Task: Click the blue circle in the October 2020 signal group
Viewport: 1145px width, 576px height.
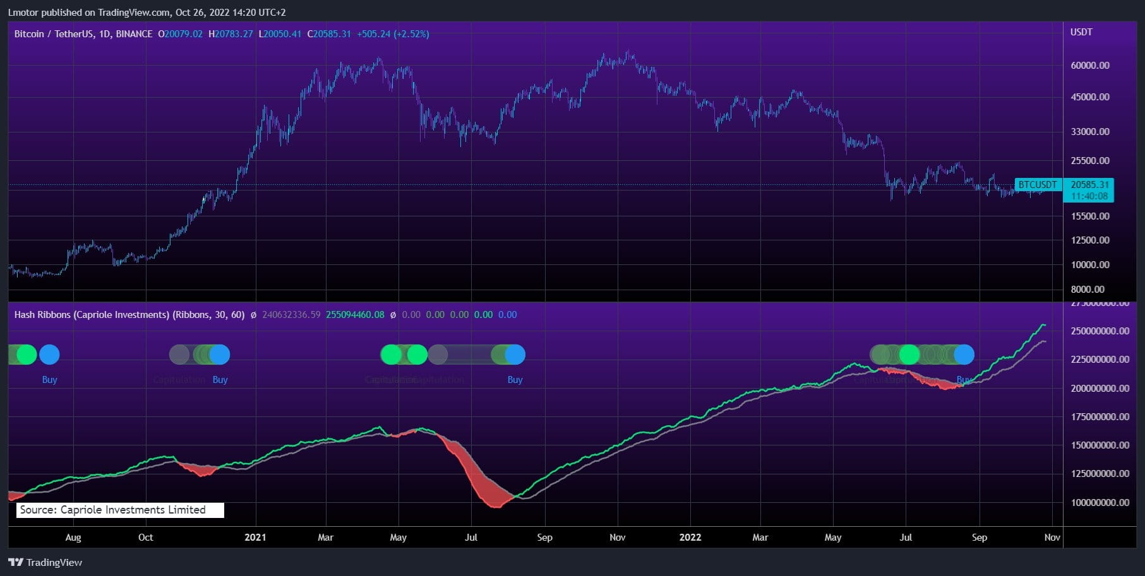Action: tap(220, 355)
